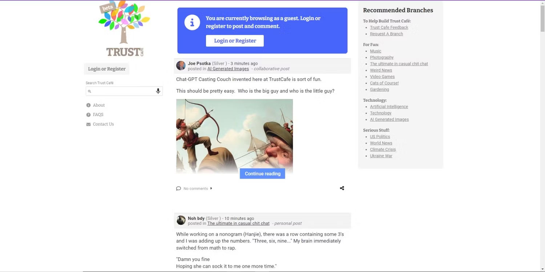Click the '10 minutes ago' timestamp
This screenshot has height=272, width=545.
[239, 218]
